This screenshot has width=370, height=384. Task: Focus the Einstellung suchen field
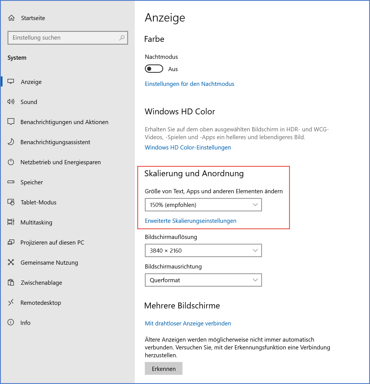click(68, 38)
